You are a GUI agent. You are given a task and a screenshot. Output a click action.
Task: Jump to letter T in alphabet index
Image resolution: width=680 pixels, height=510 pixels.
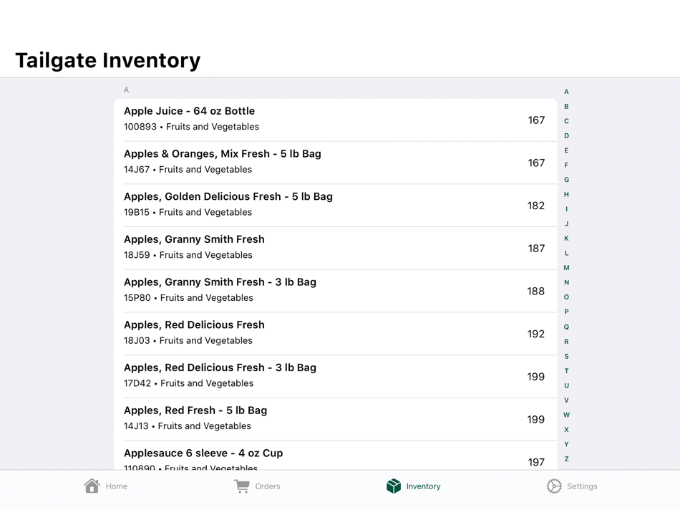566,370
